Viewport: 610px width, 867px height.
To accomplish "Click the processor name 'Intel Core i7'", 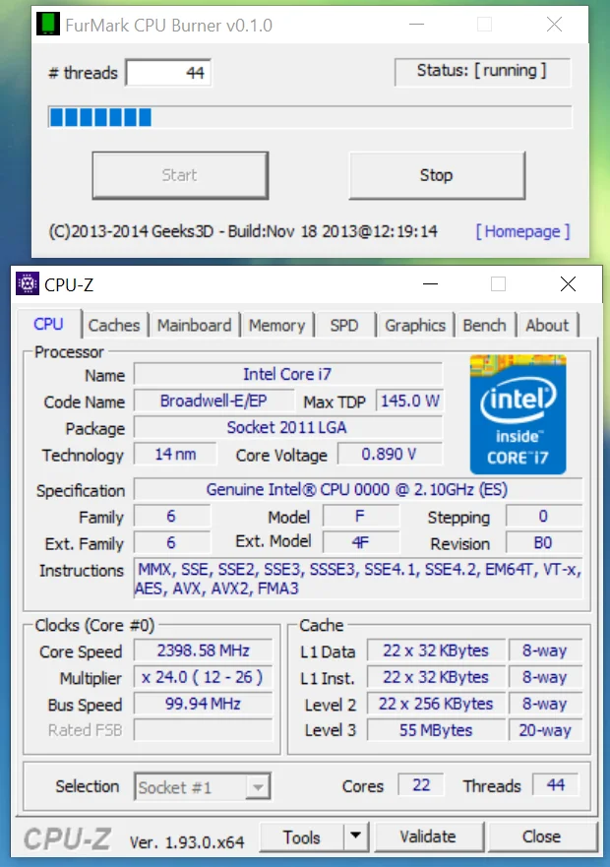I will coord(287,374).
